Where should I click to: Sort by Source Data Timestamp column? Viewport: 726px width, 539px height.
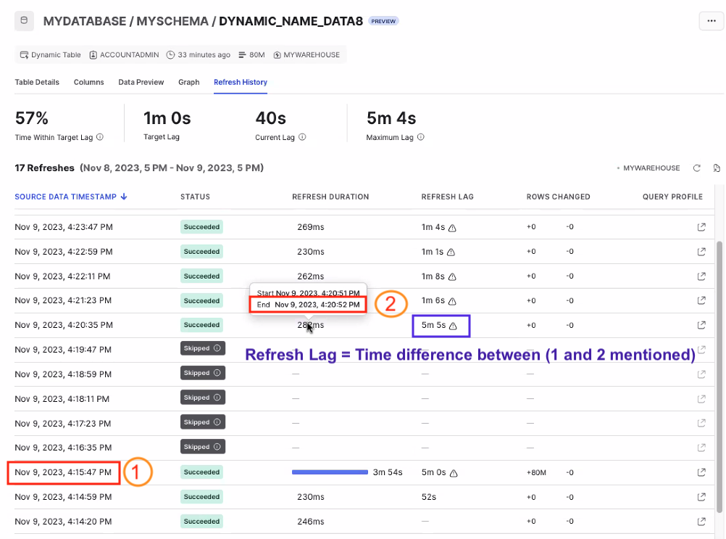[x=71, y=197]
